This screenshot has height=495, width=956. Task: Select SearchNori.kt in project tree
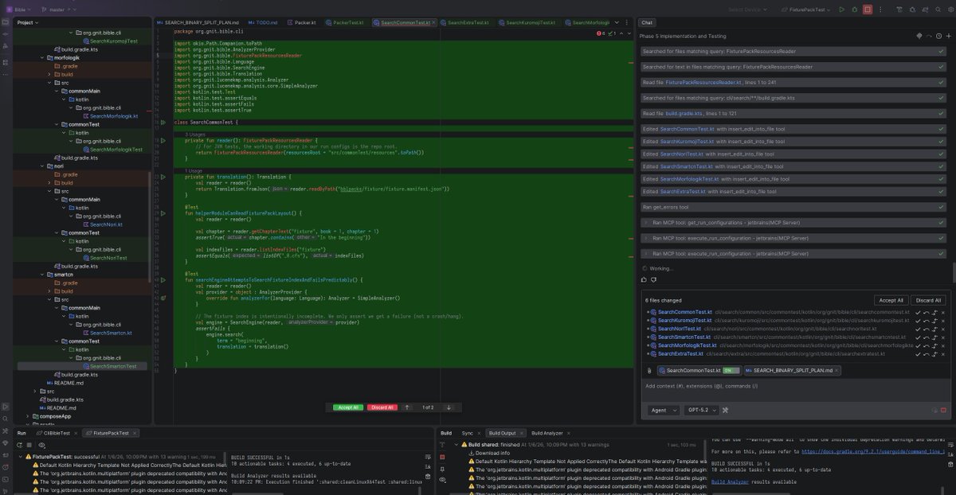pyautogui.click(x=106, y=224)
